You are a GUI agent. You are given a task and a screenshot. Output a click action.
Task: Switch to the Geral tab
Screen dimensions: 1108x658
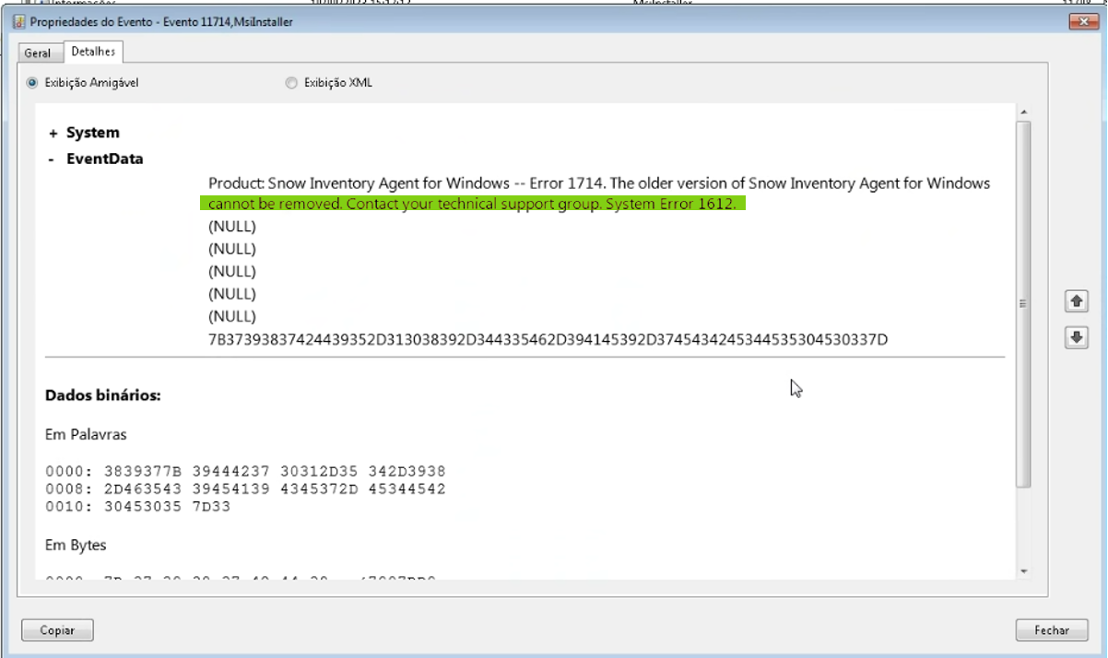(x=38, y=53)
